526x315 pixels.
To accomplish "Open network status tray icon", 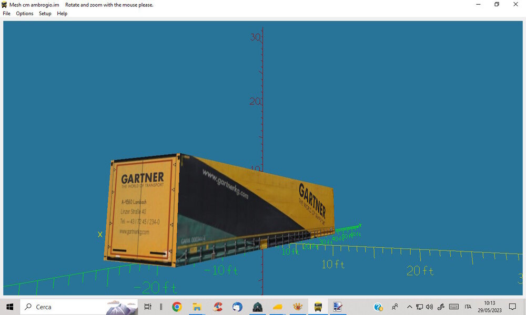I will (419, 307).
